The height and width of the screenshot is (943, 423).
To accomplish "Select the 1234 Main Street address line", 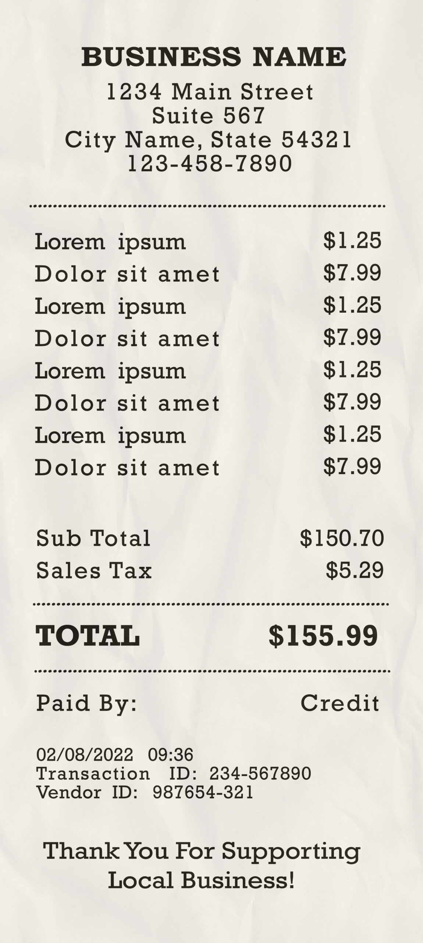I will [210, 92].
